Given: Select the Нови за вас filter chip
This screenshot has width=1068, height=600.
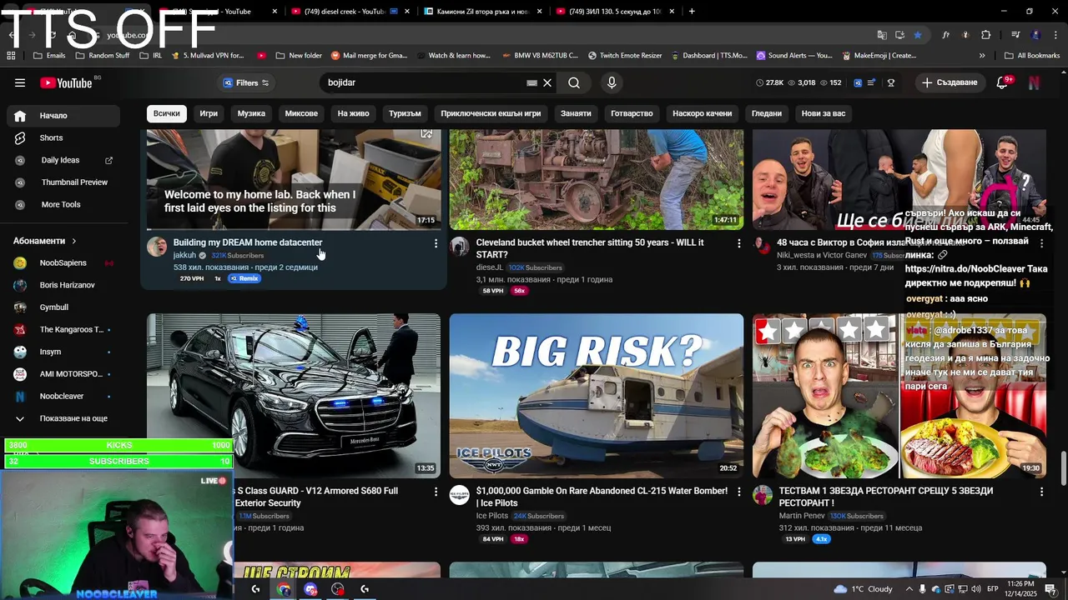Looking at the screenshot, I should [824, 113].
